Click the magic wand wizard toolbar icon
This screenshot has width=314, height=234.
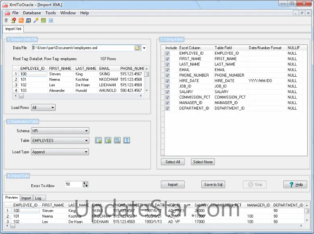click(36, 20)
